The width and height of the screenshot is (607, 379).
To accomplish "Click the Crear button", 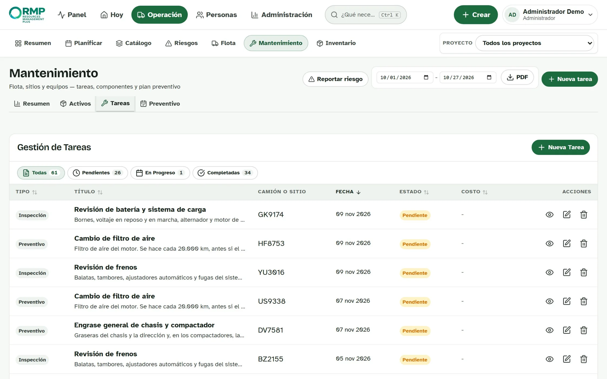I will coord(476,15).
